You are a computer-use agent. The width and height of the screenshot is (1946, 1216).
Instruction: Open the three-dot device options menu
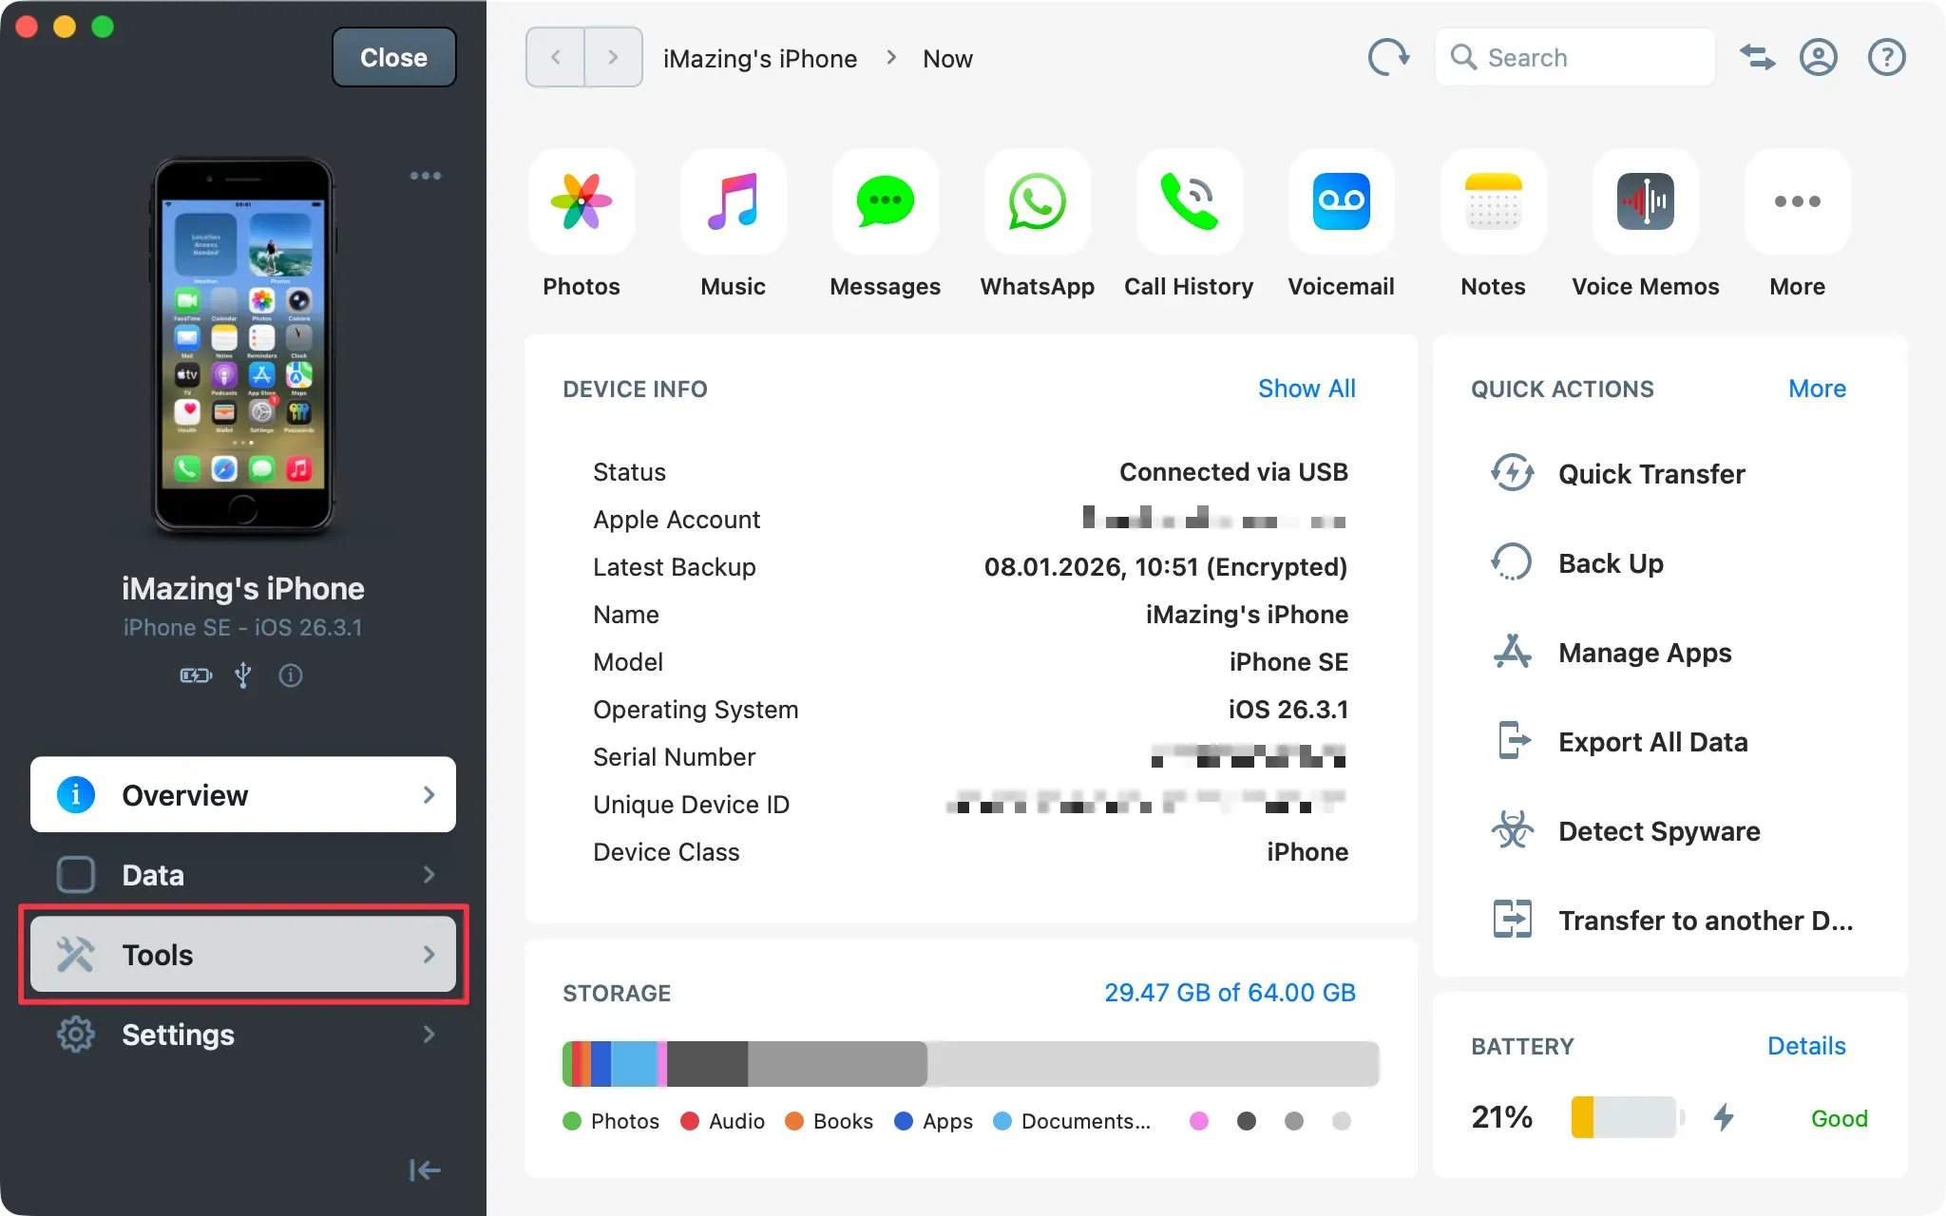426,176
